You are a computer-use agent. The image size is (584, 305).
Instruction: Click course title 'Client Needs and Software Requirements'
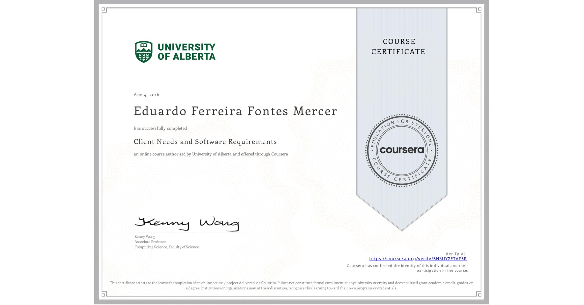click(x=205, y=142)
